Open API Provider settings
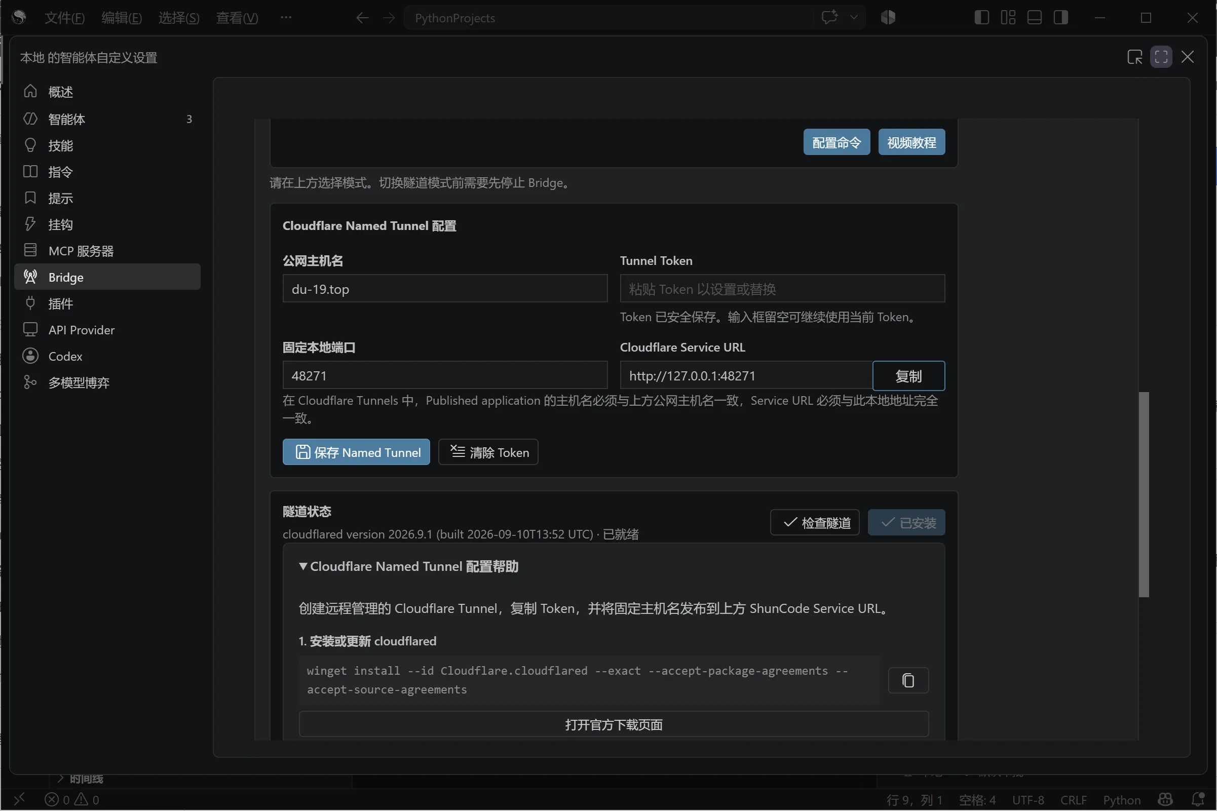This screenshot has height=811, width=1217. [x=107, y=330]
